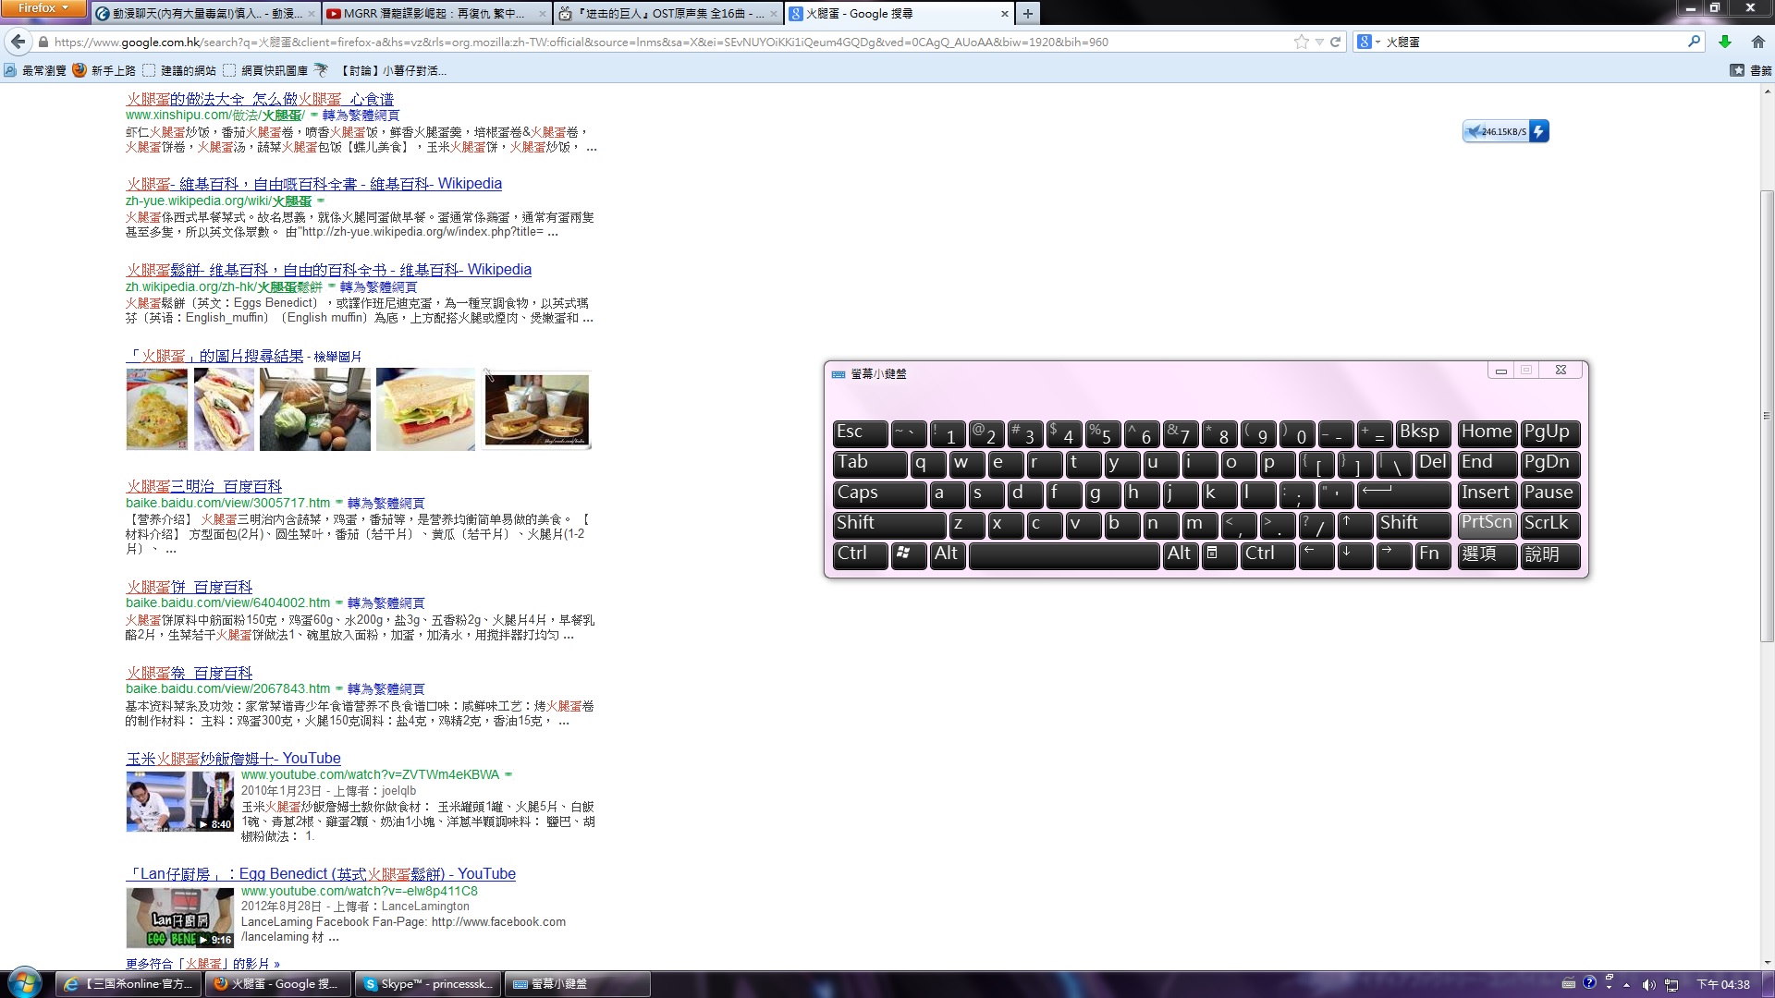Open the 火腿蛋饼 百度百科 result
Viewport: 1775px width, 998px height.
190,587
